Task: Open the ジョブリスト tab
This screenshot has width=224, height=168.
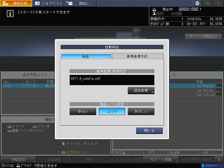Action: [x=49, y=3]
